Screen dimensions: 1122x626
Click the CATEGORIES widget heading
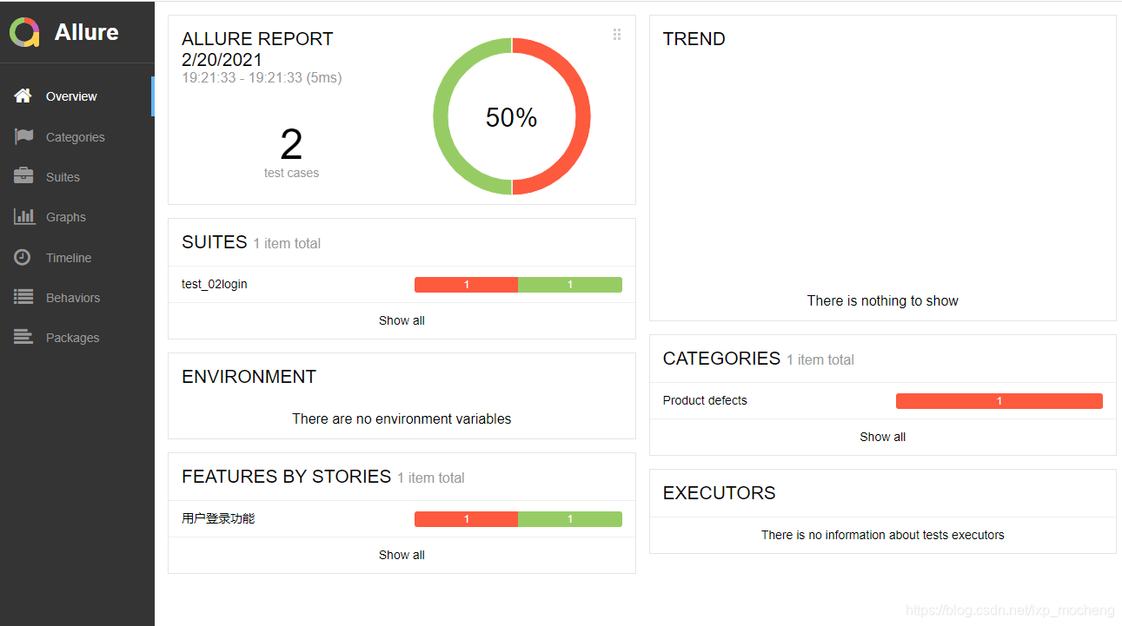pos(721,359)
